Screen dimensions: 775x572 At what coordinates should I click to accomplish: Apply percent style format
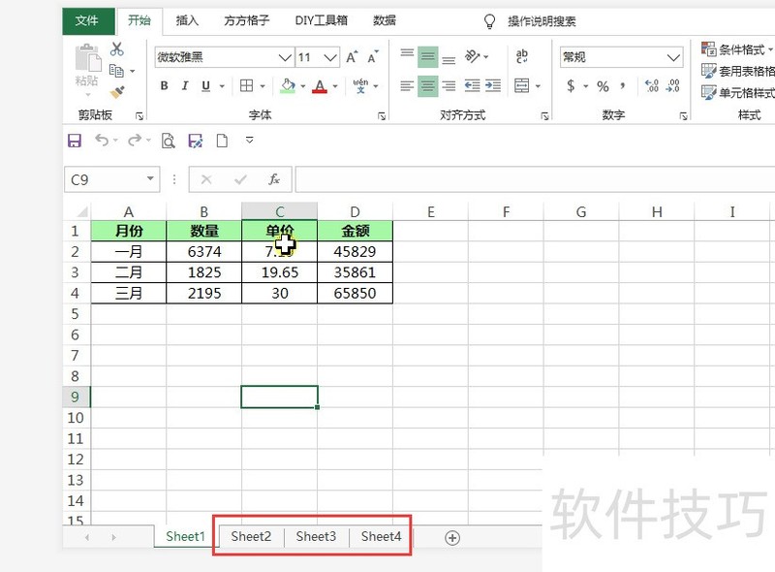coord(603,86)
